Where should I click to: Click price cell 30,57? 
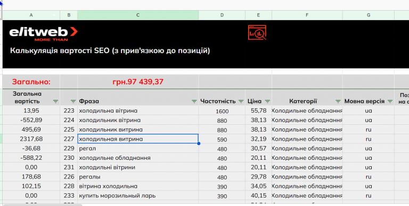(x=258, y=148)
